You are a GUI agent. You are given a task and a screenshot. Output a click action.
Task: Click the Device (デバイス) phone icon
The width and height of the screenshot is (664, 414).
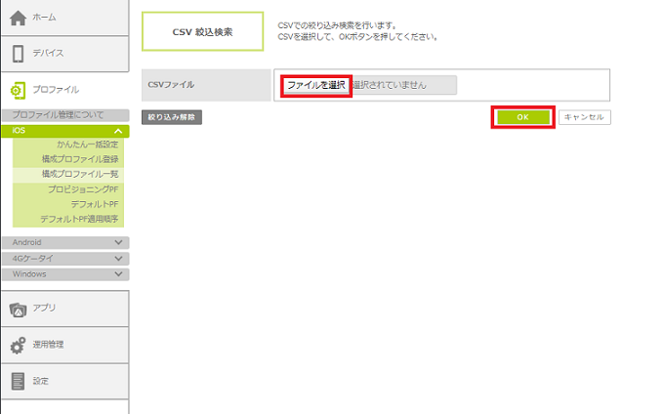[x=18, y=53]
